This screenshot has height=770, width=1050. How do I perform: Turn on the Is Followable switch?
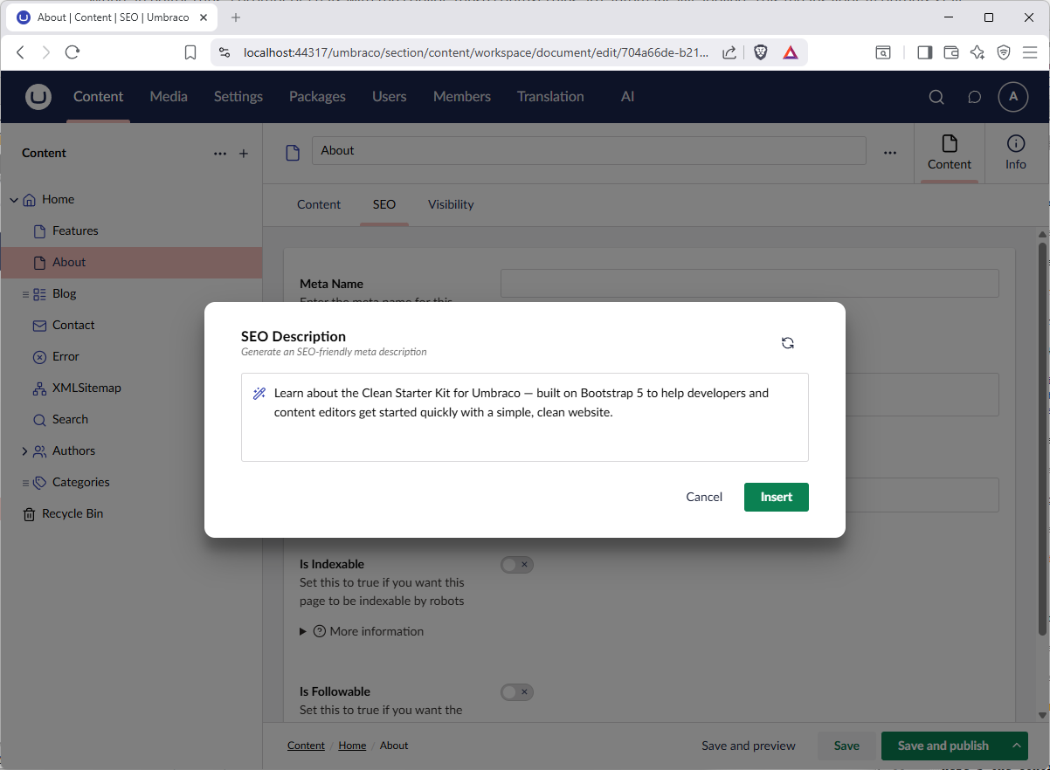pyautogui.click(x=516, y=691)
